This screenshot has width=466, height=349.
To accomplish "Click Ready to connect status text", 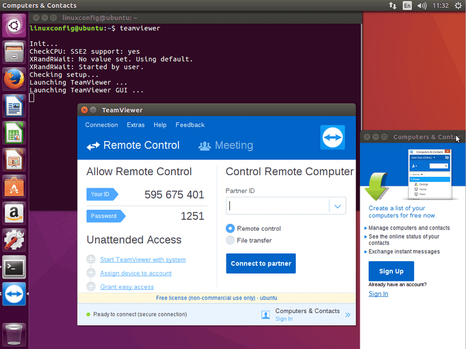I will click(x=140, y=314).
